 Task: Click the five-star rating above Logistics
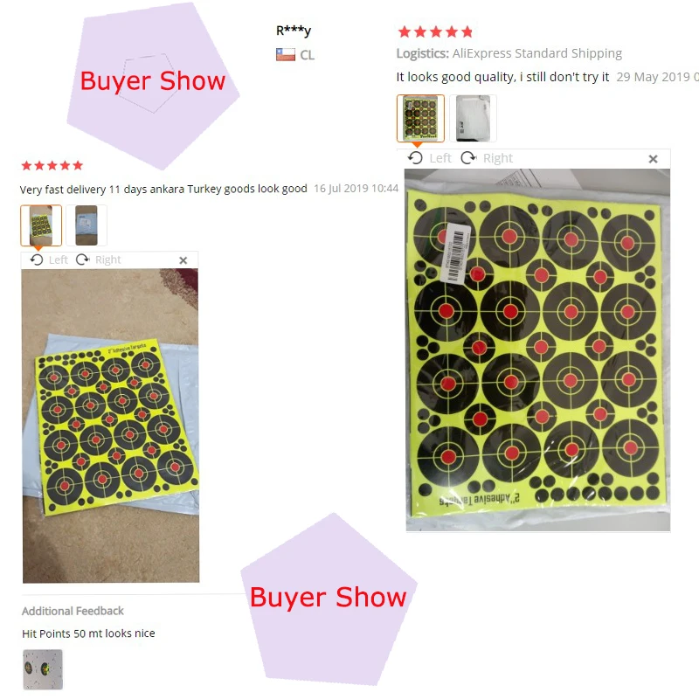click(435, 32)
